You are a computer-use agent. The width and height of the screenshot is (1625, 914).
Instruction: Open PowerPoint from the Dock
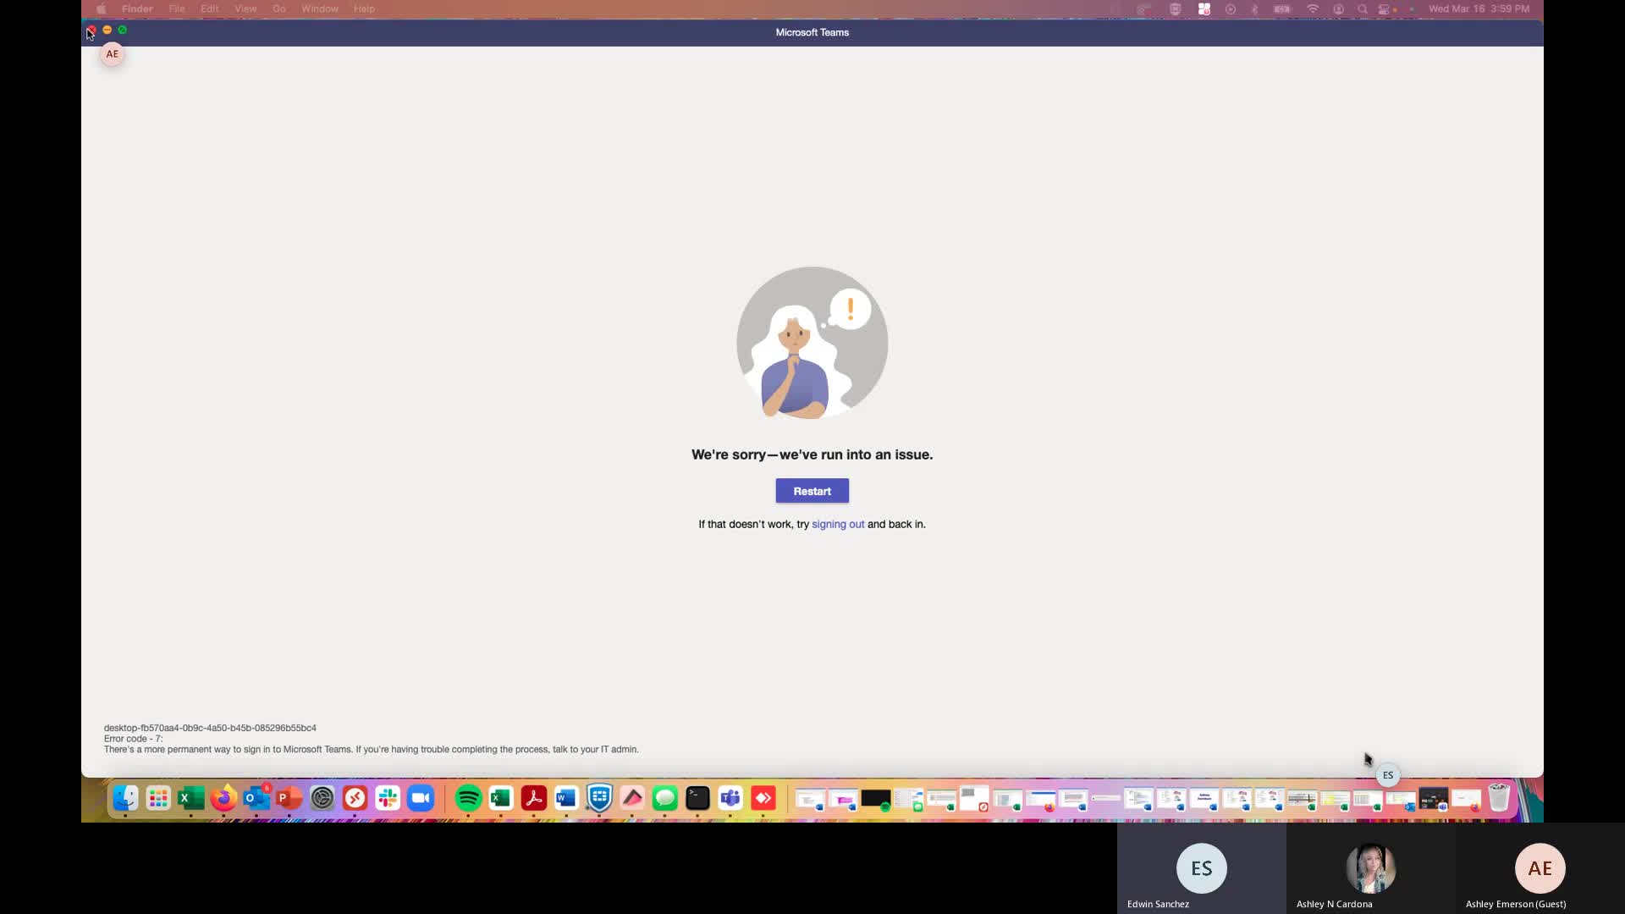click(289, 798)
